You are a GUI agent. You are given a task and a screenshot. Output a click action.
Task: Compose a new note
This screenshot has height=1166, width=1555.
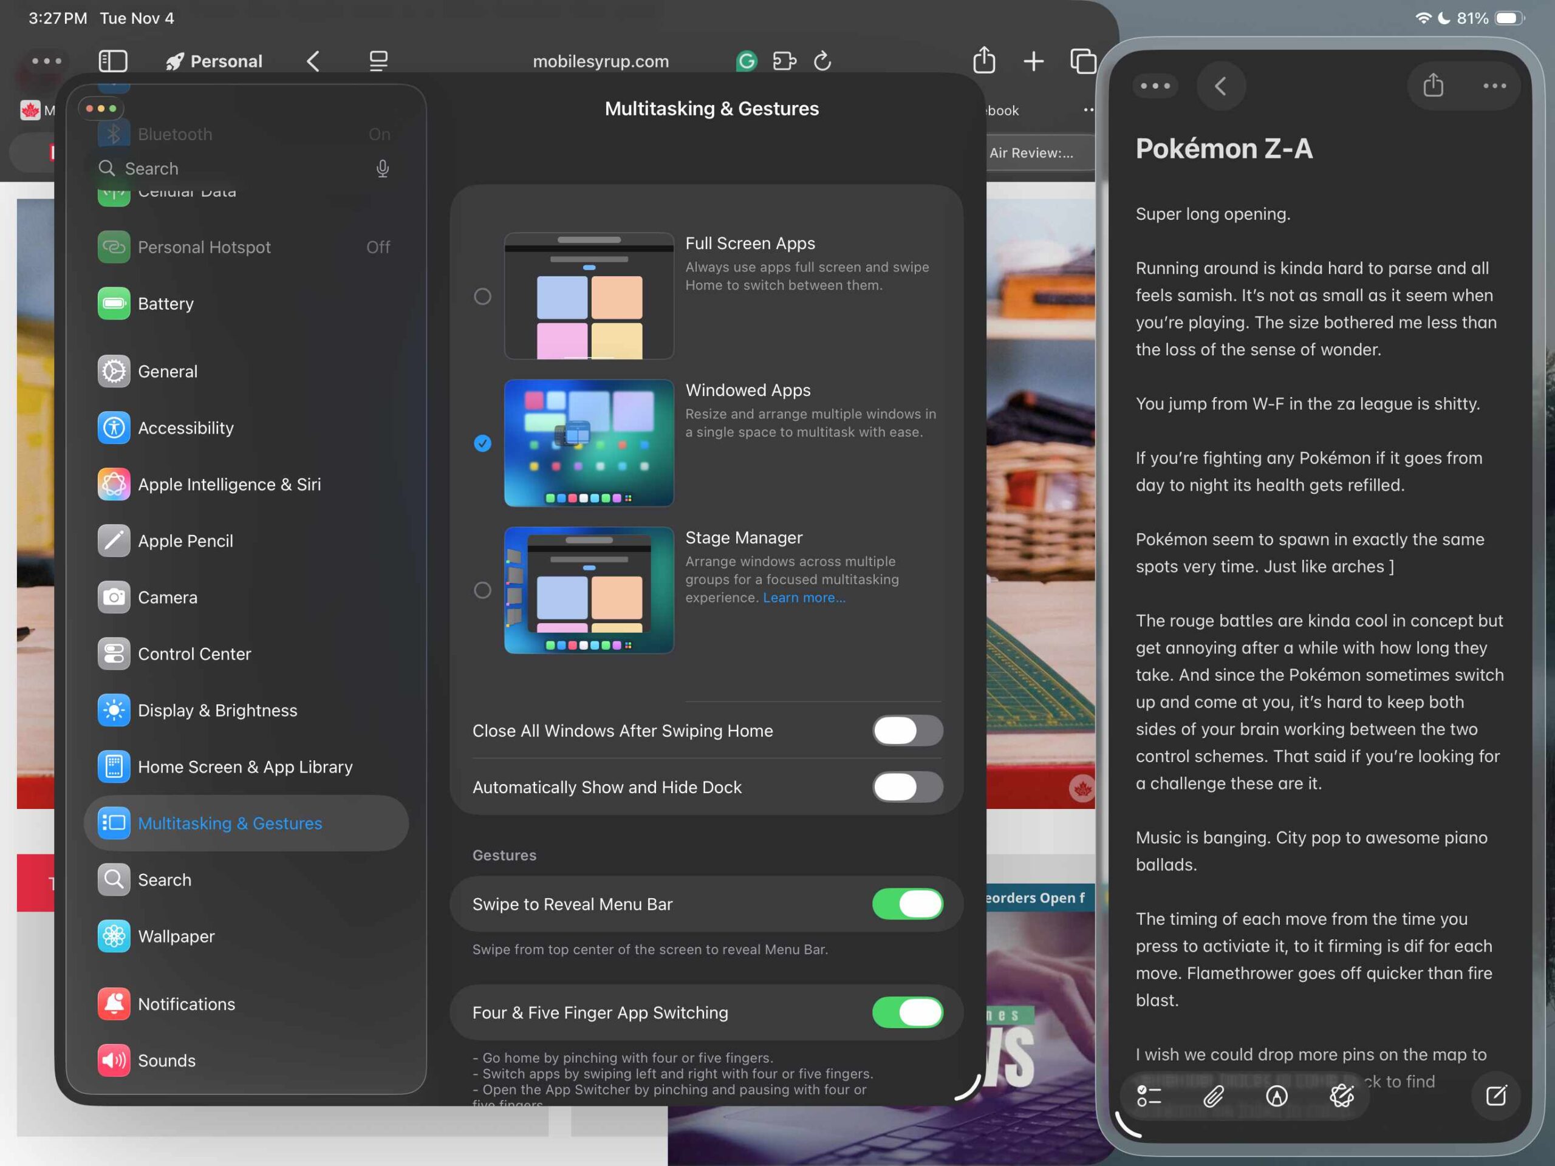pyautogui.click(x=1495, y=1095)
